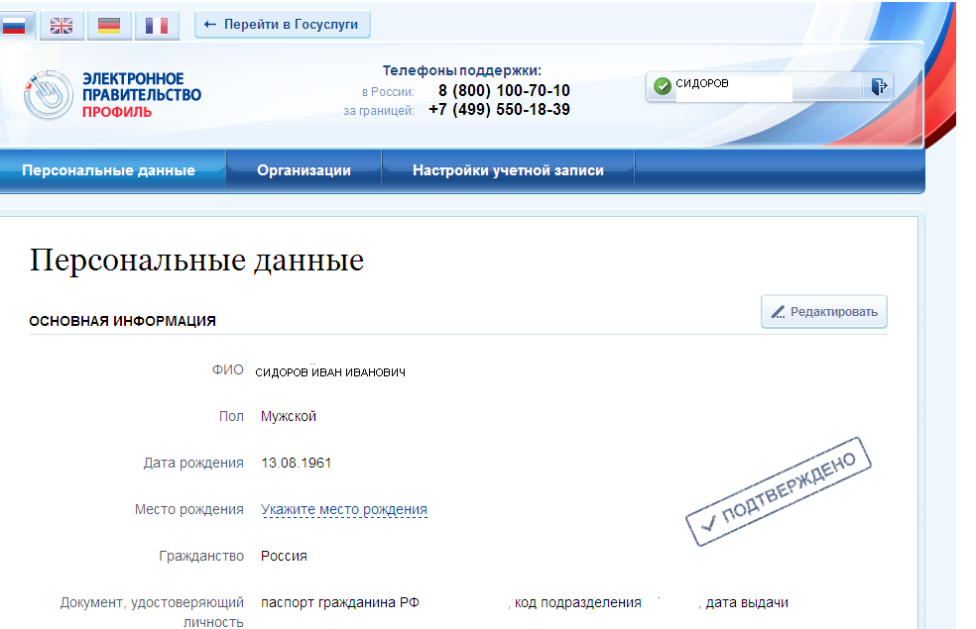This screenshot has width=976, height=629.
Task: Choose German language flag icon
Action: tap(109, 26)
